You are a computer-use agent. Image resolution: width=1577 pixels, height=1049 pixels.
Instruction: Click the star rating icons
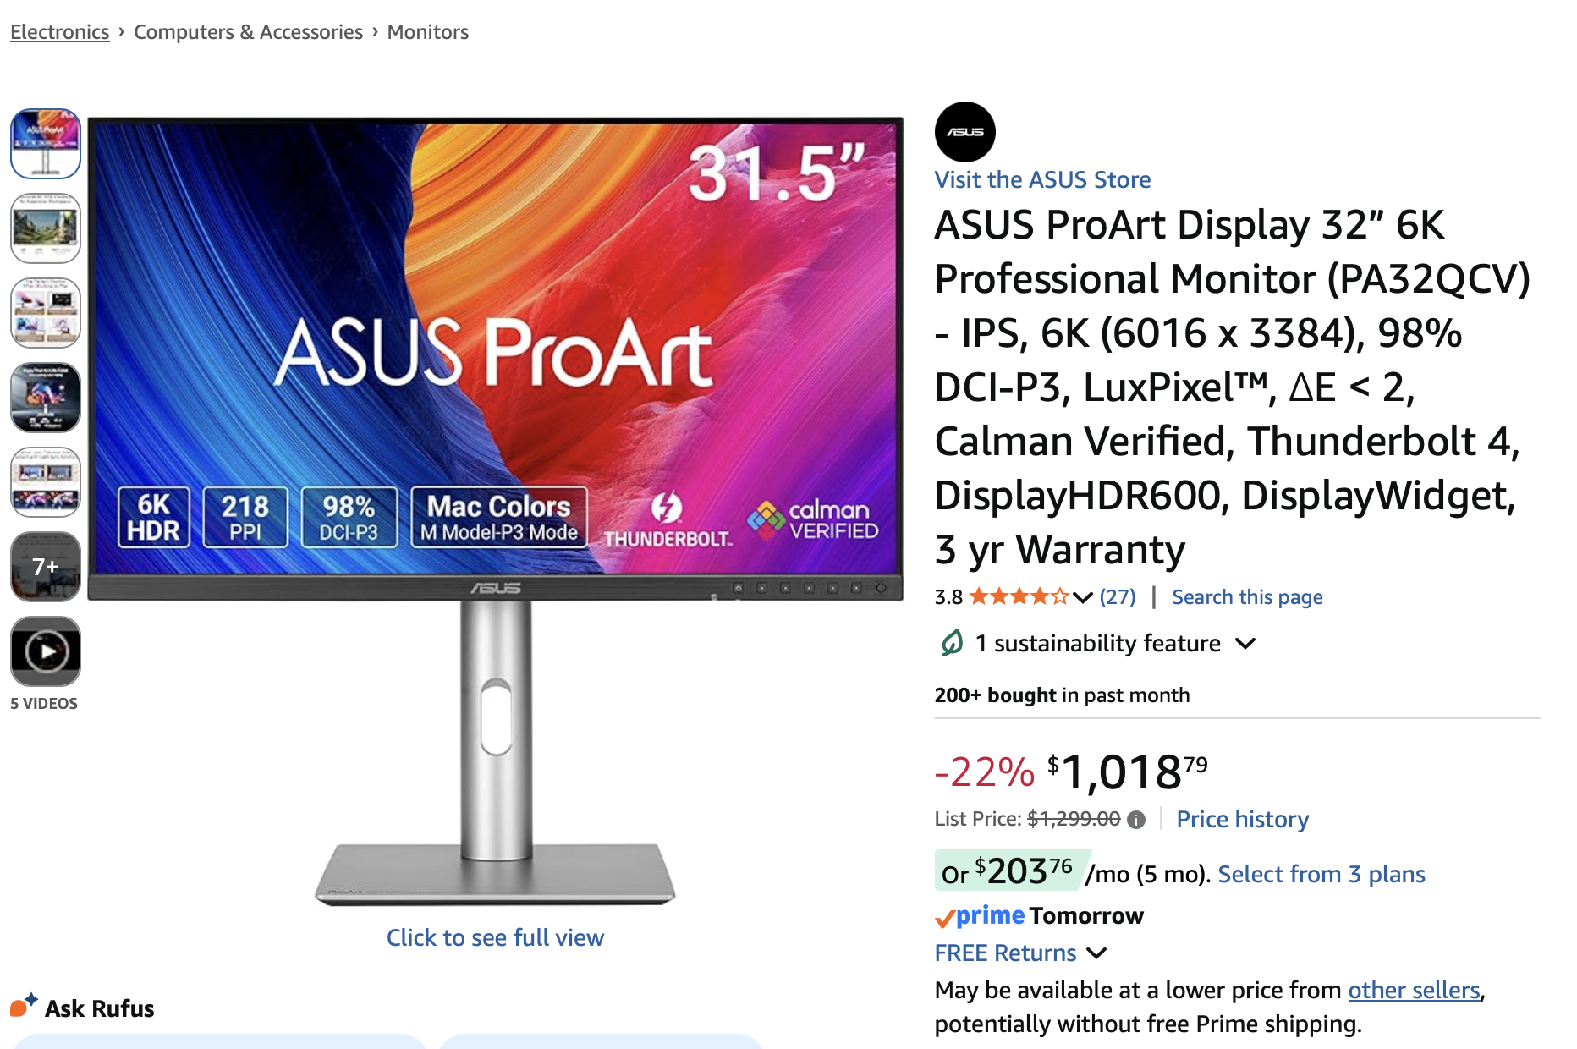tap(1019, 597)
